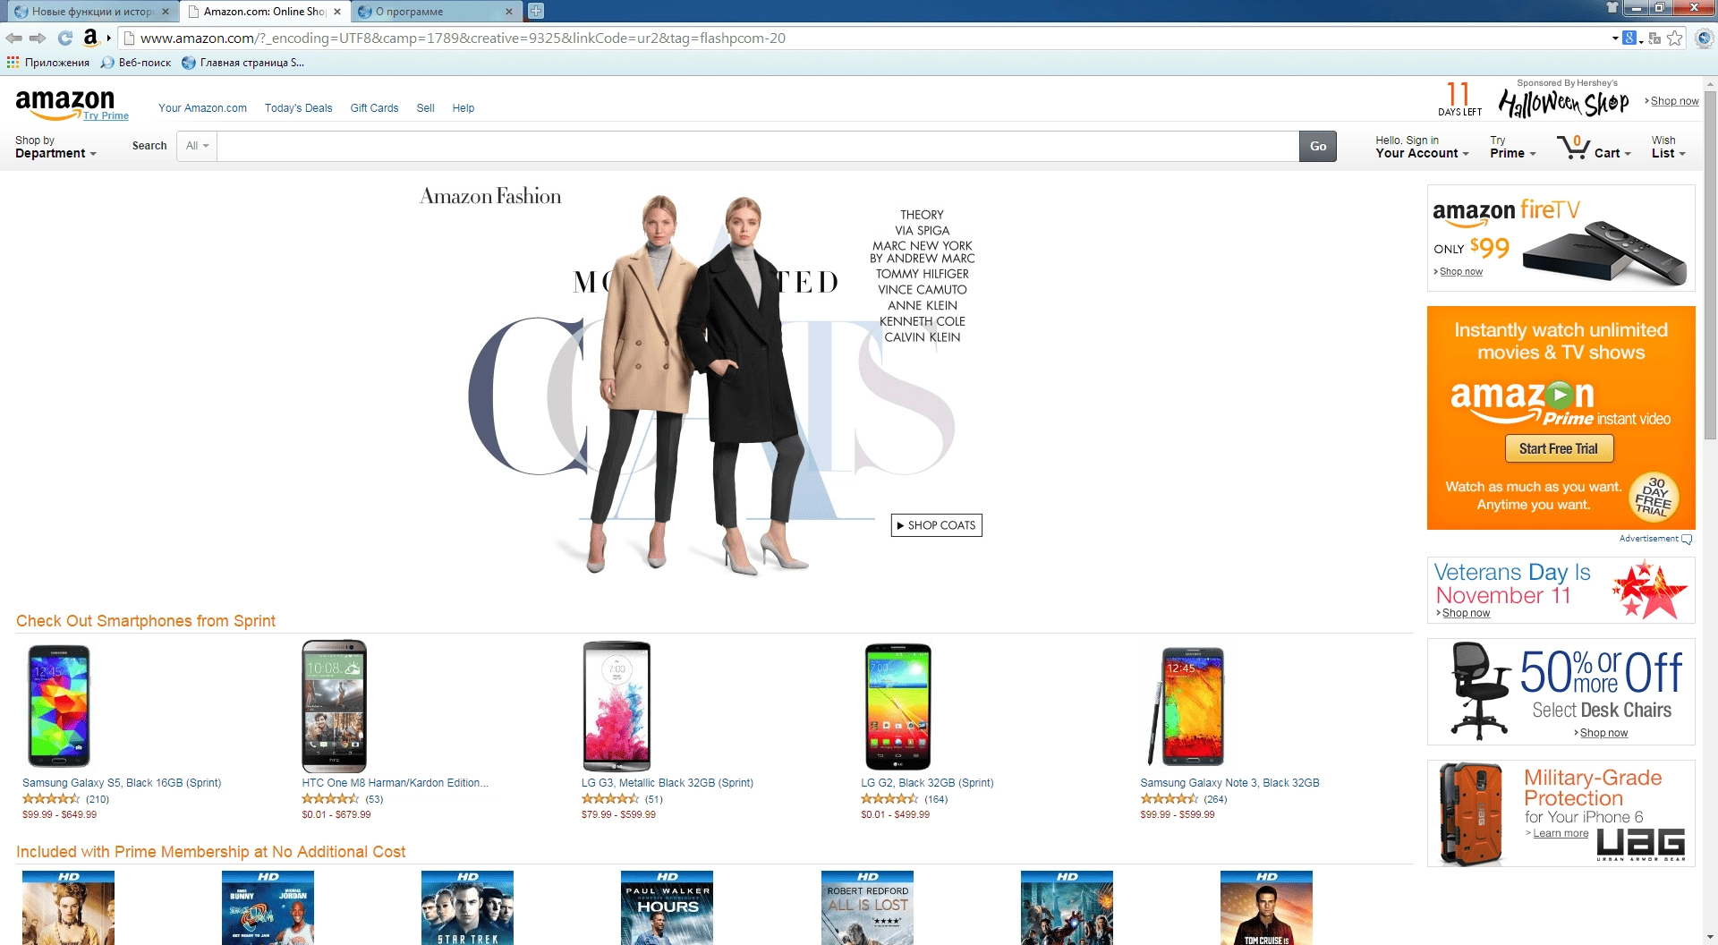This screenshot has height=945, width=1718.
Task: Go back with the browser back arrow
Action: 13,38
